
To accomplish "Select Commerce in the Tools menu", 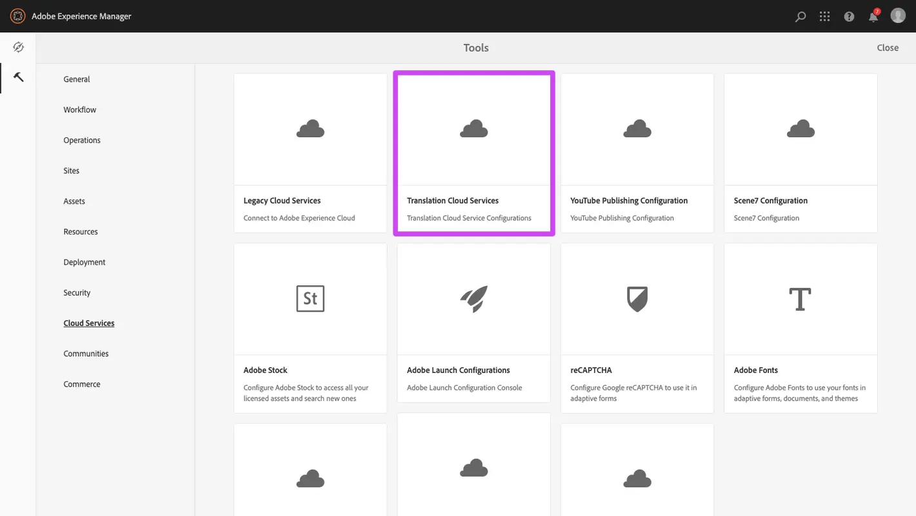I will pyautogui.click(x=82, y=384).
